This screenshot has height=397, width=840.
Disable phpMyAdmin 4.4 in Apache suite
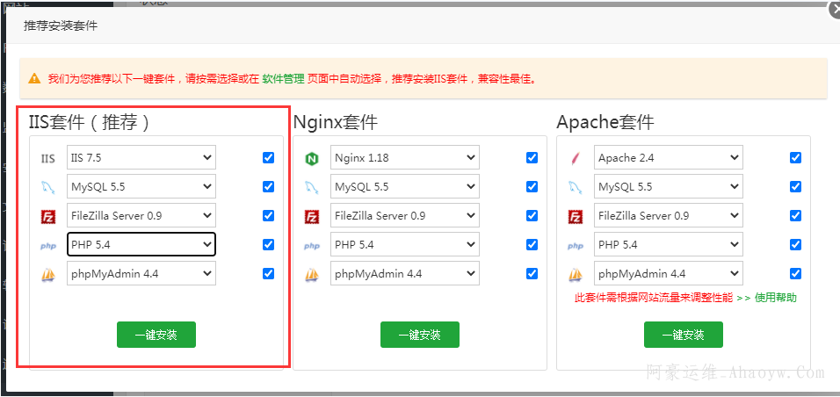[795, 273]
